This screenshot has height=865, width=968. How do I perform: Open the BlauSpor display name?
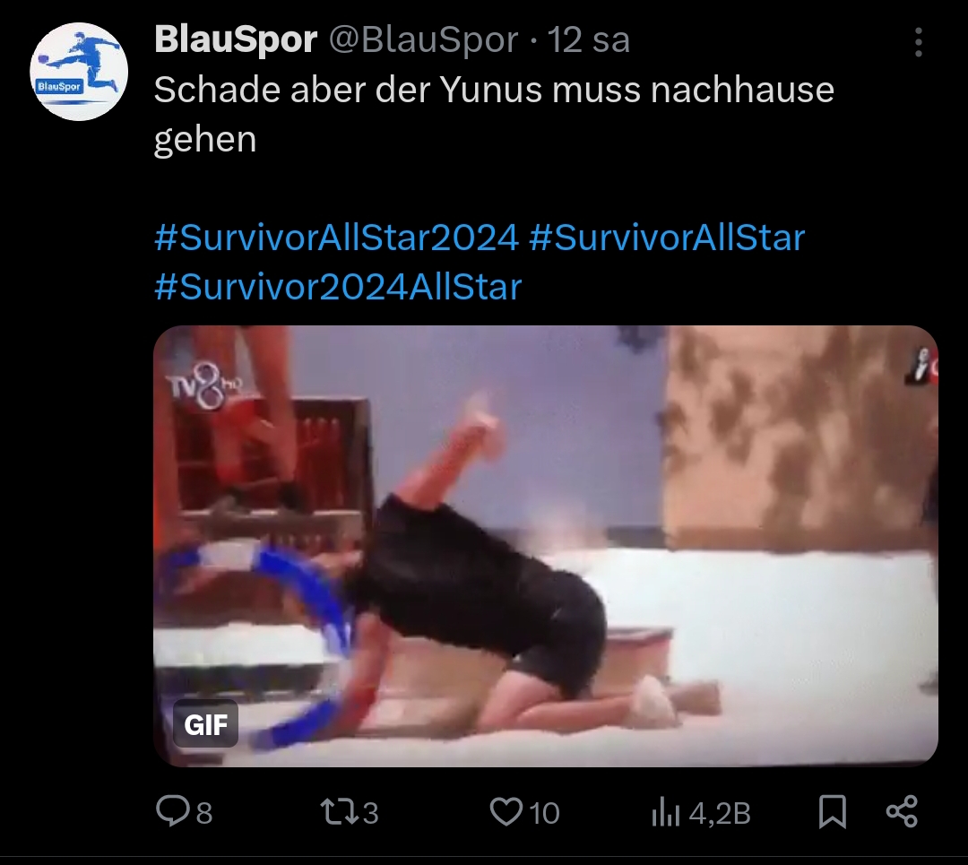(236, 39)
